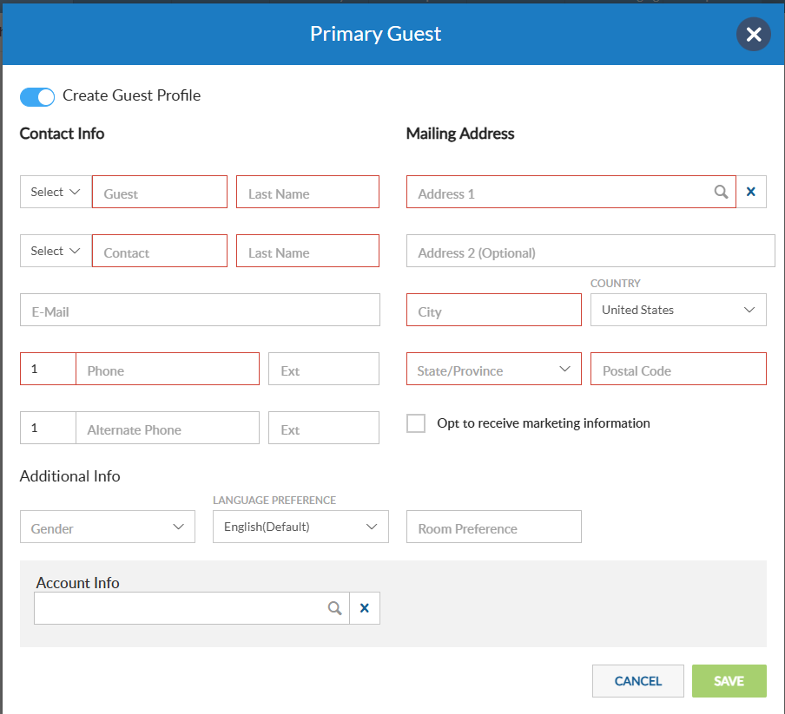
Task: Search account with magnifier icon
Action: pos(335,608)
